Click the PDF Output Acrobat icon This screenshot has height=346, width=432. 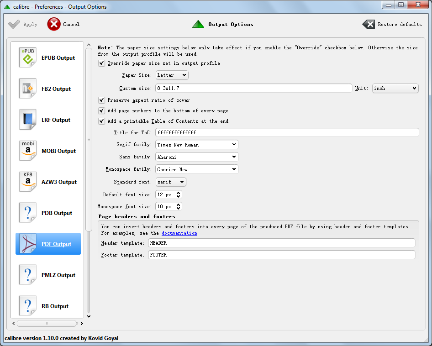click(x=27, y=244)
